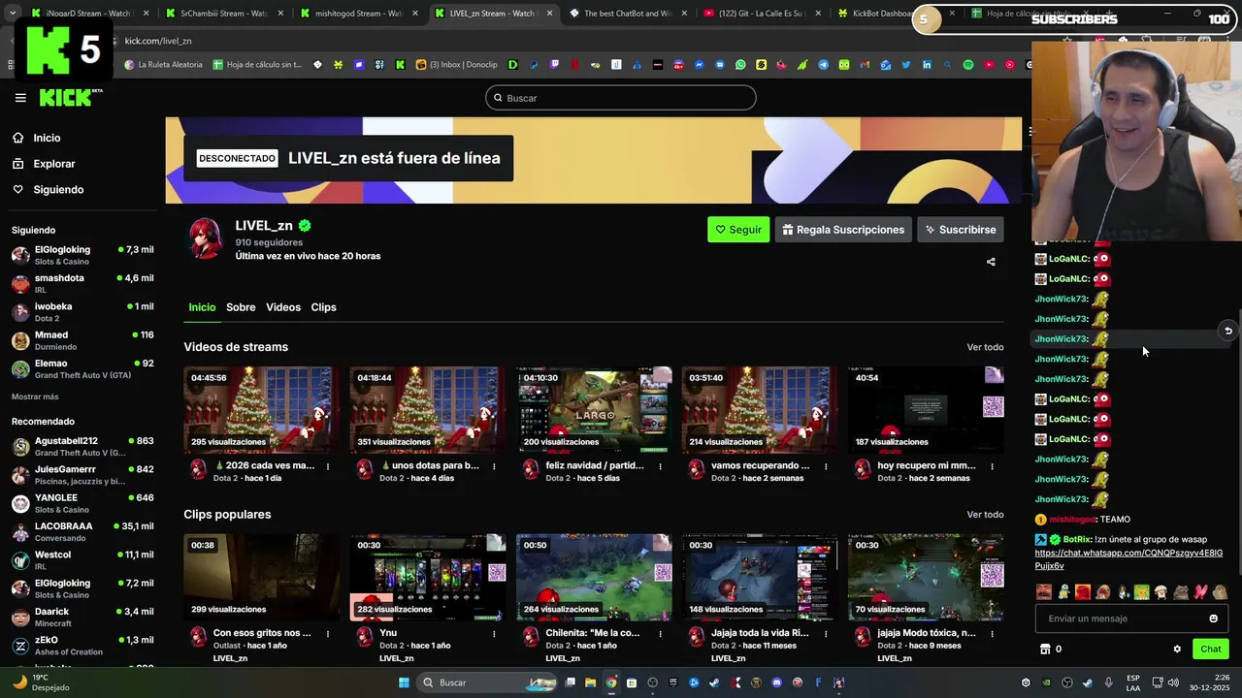Viewport: 1242px width, 698px height.
Task: Open LACOBRAAA recommended channel
Action: tap(82, 531)
